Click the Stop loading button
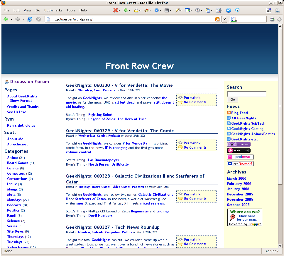284x256 pixels. coord(38,19)
